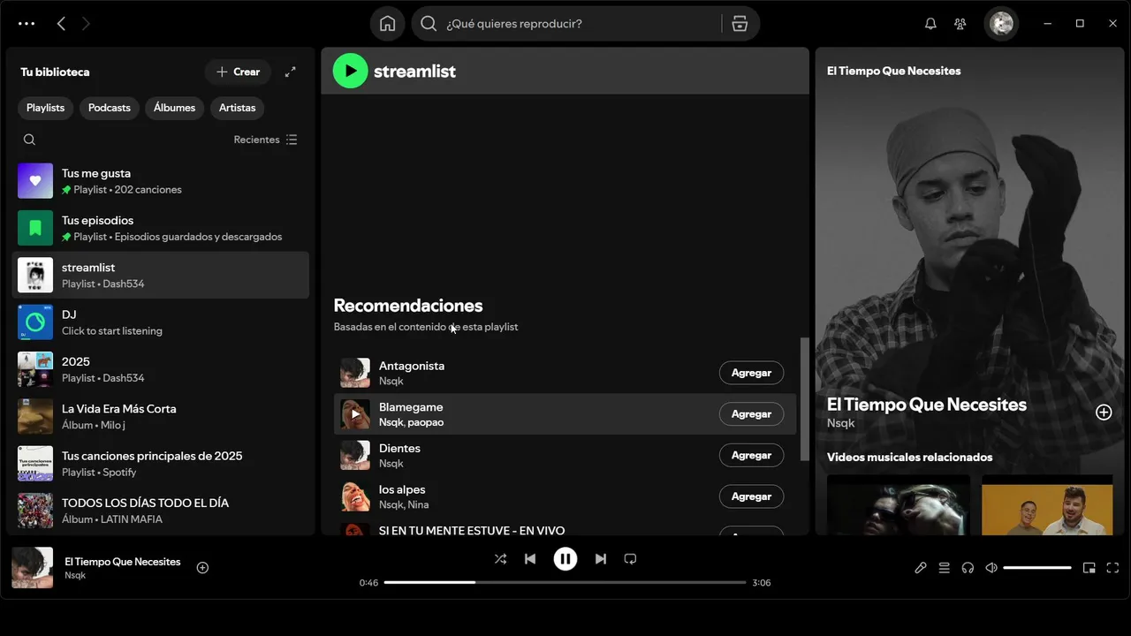The image size is (1131, 636).
Task: Click the Crear button
Action: coord(238,72)
